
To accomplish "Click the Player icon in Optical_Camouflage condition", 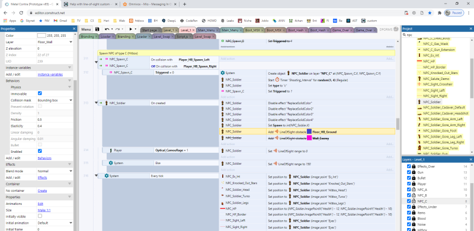I will click(x=111, y=150).
